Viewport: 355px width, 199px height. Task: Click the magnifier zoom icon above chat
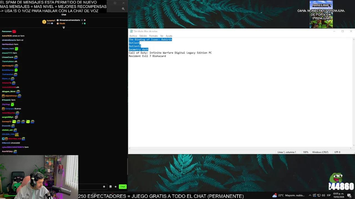click(123, 9)
